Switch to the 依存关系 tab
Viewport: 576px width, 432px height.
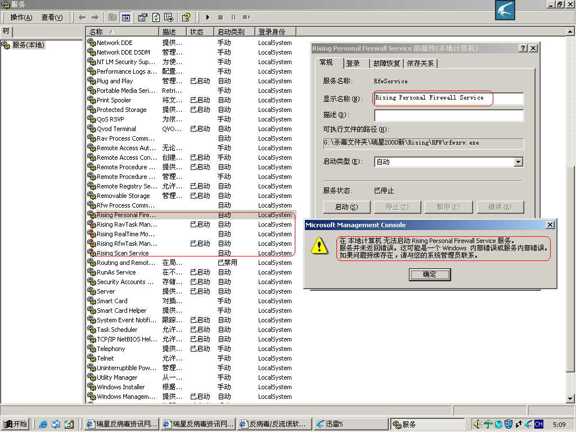tap(420, 63)
